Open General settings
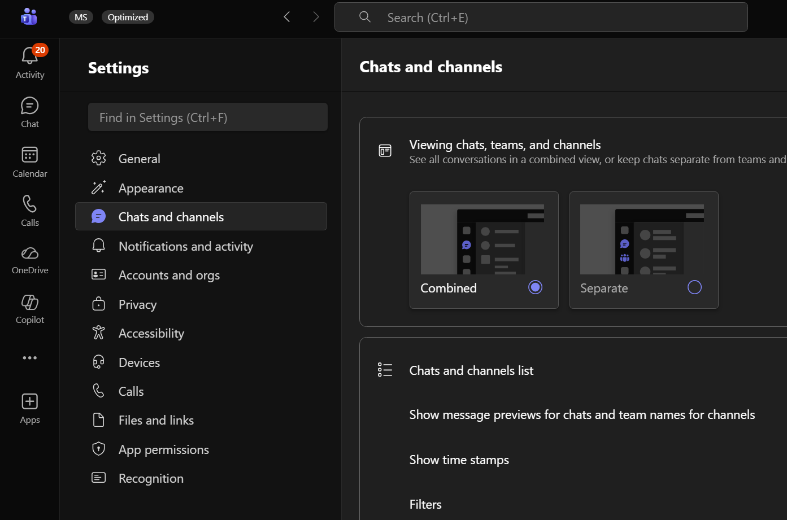This screenshot has height=520, width=787. (x=139, y=159)
